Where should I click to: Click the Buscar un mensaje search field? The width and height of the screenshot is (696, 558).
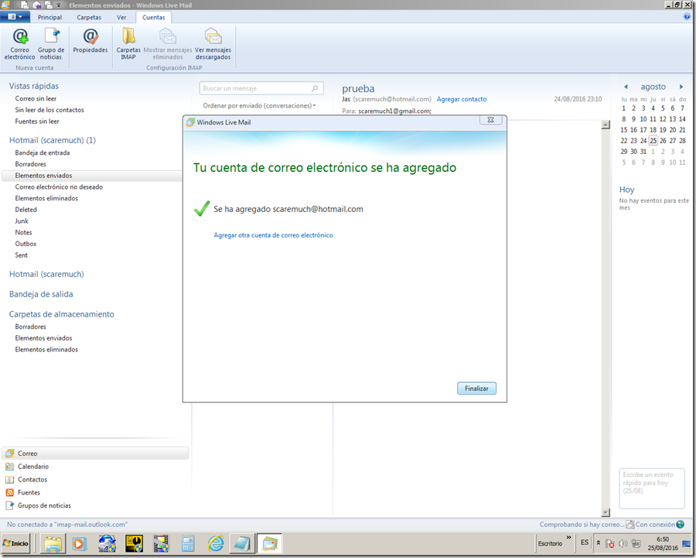(x=261, y=88)
